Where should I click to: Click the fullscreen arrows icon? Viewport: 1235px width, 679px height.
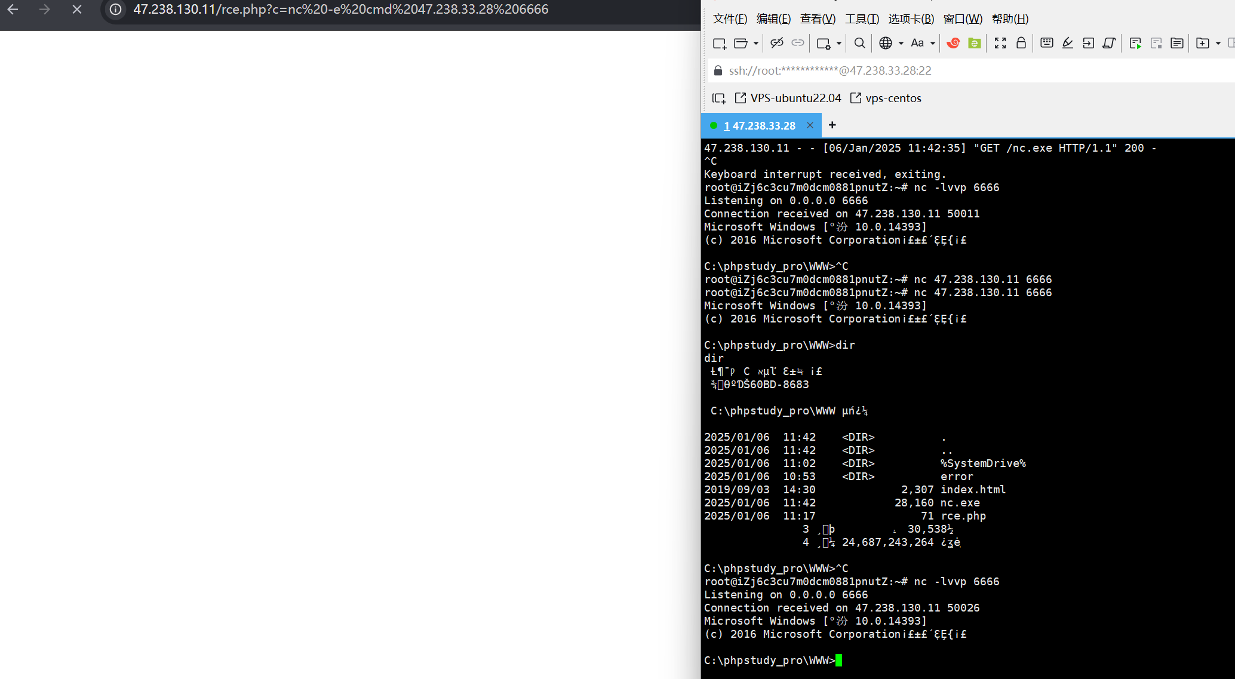click(1000, 43)
